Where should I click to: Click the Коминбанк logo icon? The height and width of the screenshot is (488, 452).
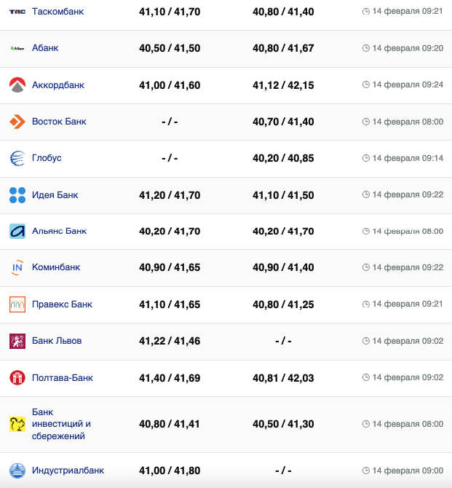pos(17,268)
